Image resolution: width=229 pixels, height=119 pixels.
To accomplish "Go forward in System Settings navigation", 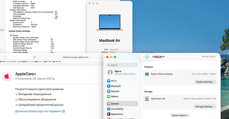I will point(149,57).
